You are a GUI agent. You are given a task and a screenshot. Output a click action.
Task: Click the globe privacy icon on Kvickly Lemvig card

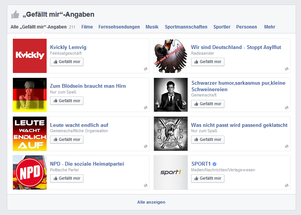pyautogui.click(x=146, y=69)
